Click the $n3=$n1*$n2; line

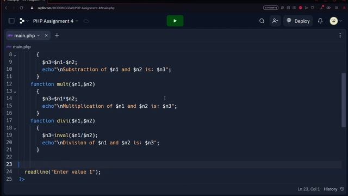60,99
